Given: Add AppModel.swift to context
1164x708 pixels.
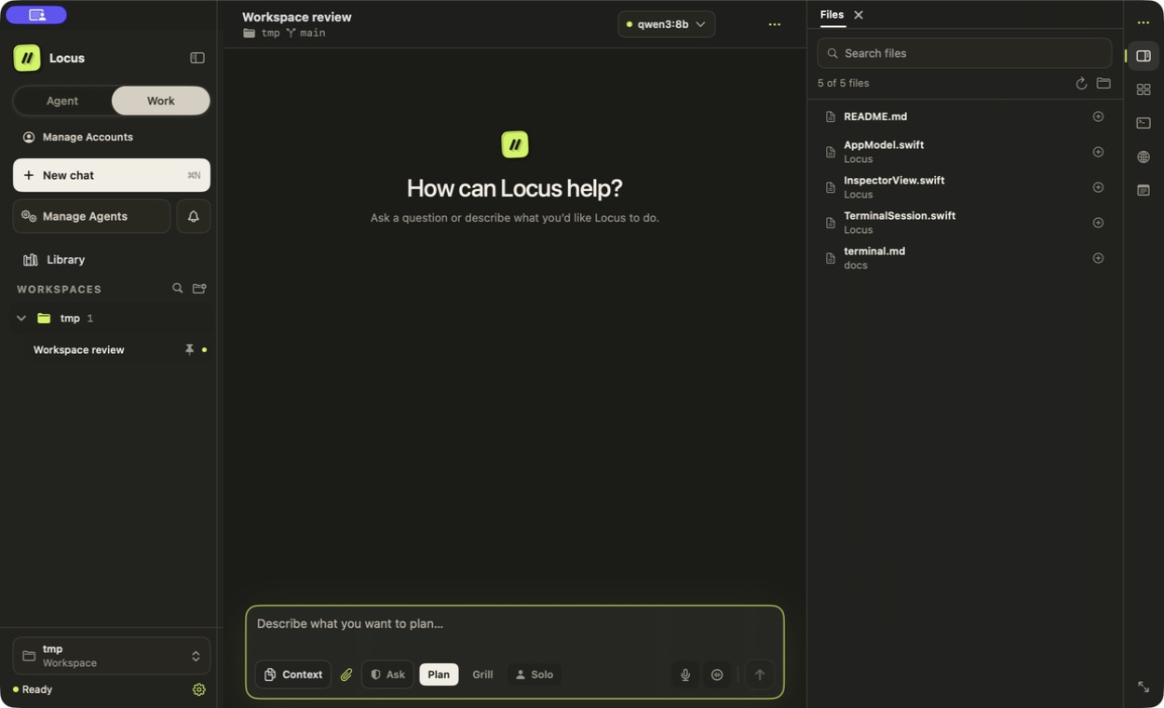Looking at the screenshot, I should tap(1098, 152).
